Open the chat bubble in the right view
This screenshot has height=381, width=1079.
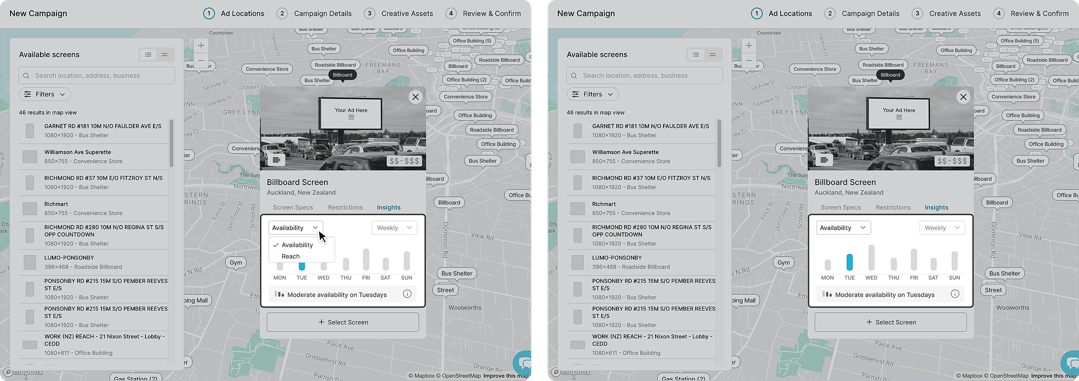tap(1071, 363)
